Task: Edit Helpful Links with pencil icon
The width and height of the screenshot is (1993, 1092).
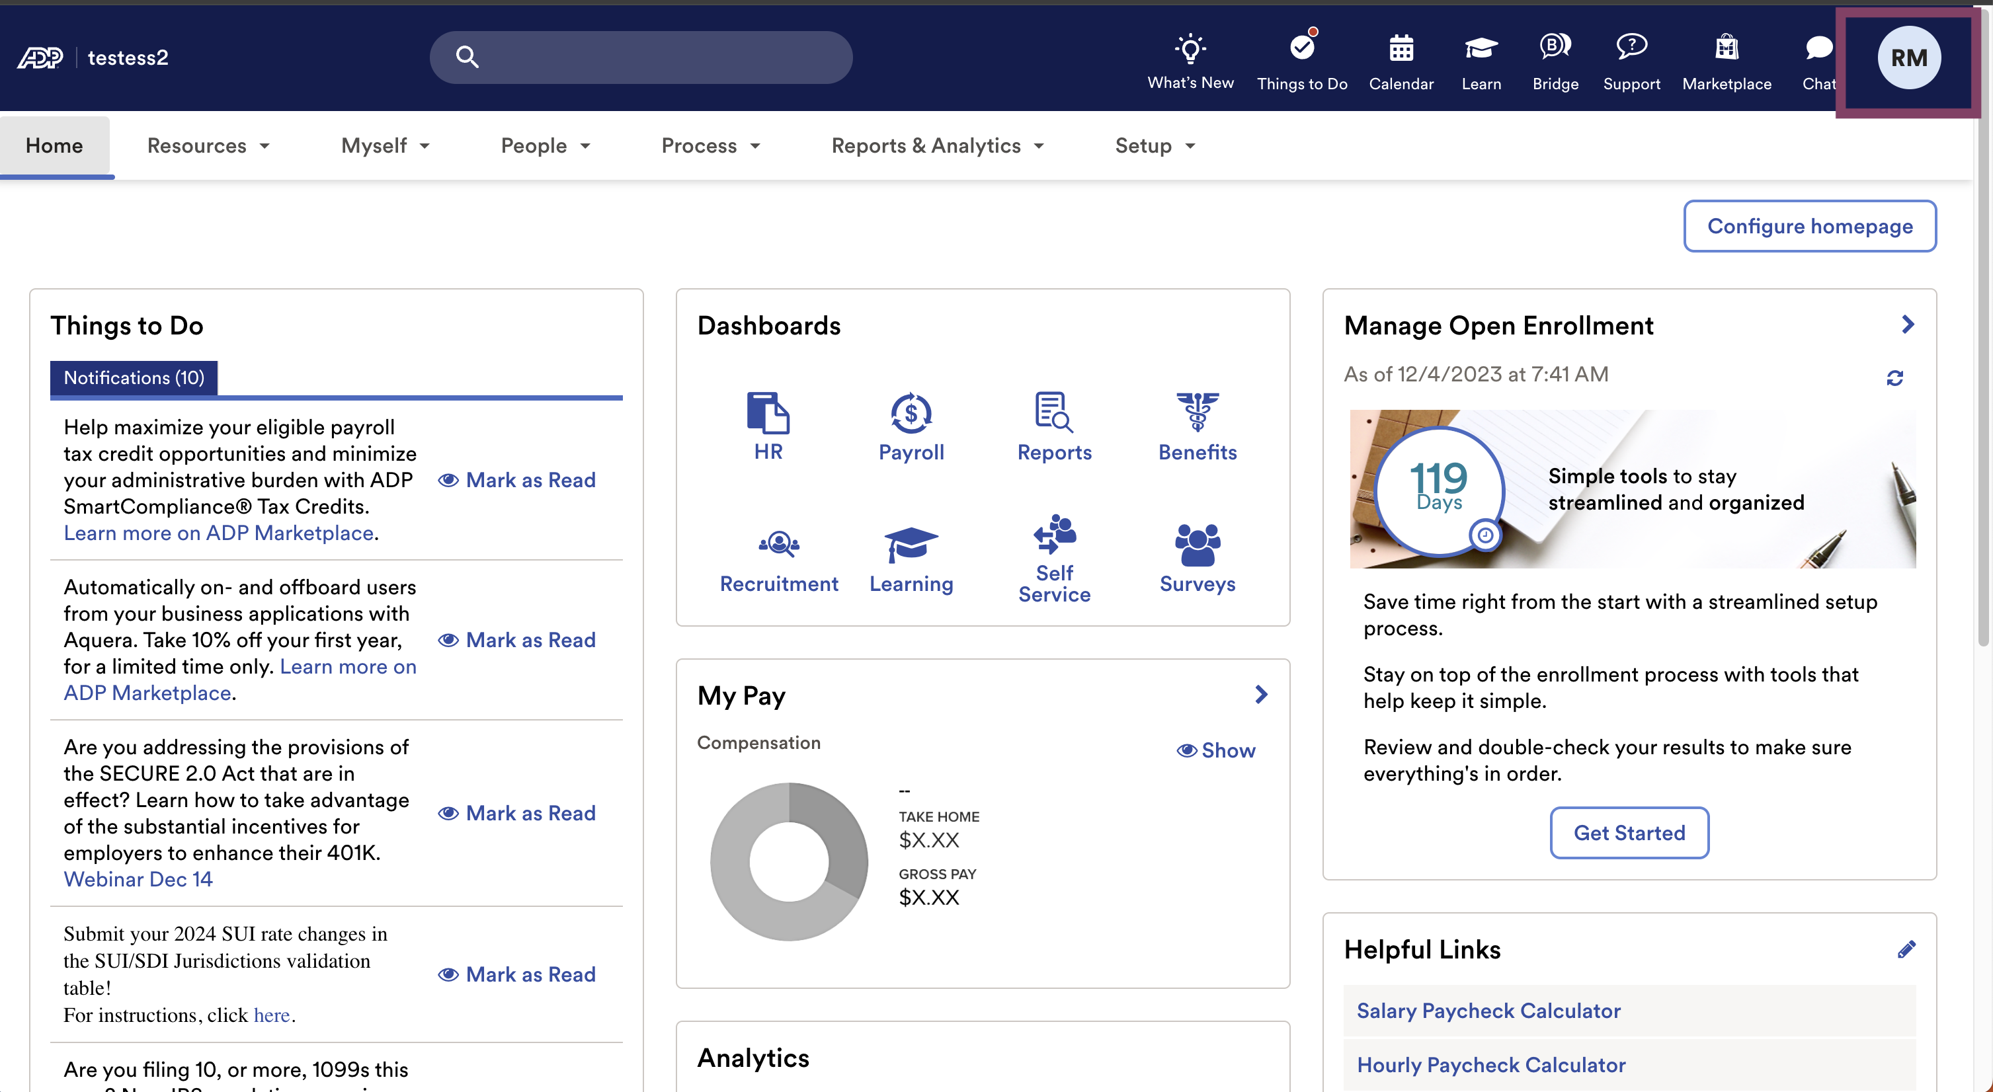Action: (1906, 949)
